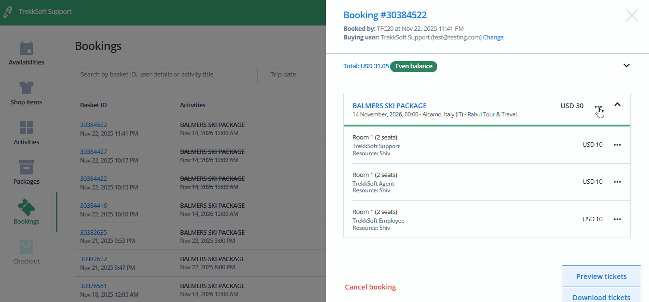This screenshot has width=649, height=302.
Task: Expand the Total USD 31.05 section
Action: (x=626, y=65)
